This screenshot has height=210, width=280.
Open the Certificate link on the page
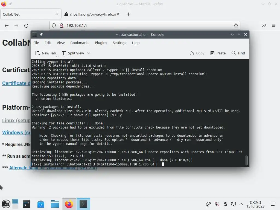tap(16, 83)
